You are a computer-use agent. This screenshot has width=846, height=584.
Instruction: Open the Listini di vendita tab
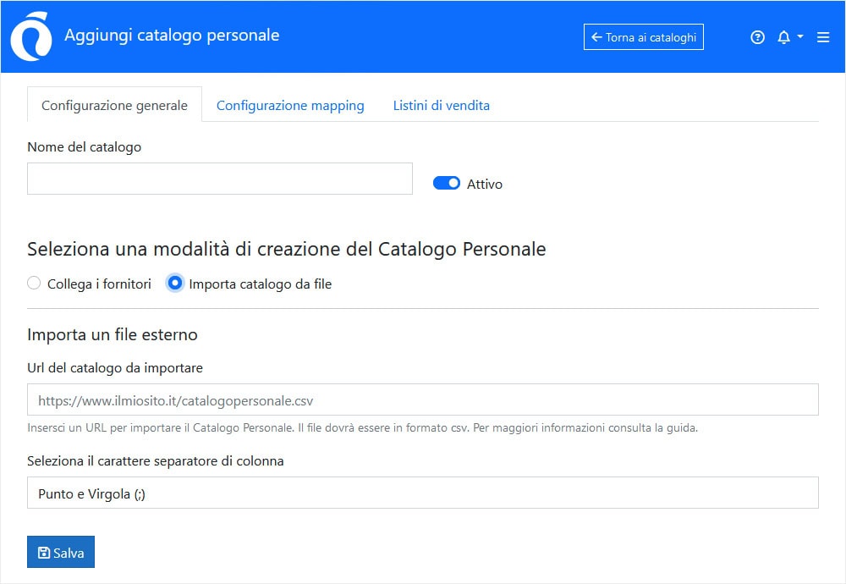click(x=441, y=105)
